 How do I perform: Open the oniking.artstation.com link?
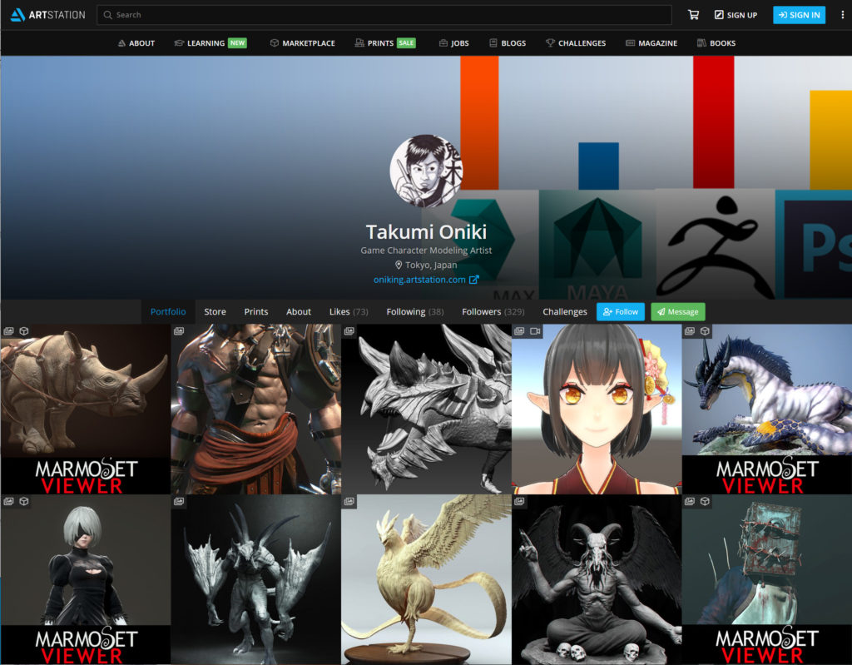(x=419, y=280)
